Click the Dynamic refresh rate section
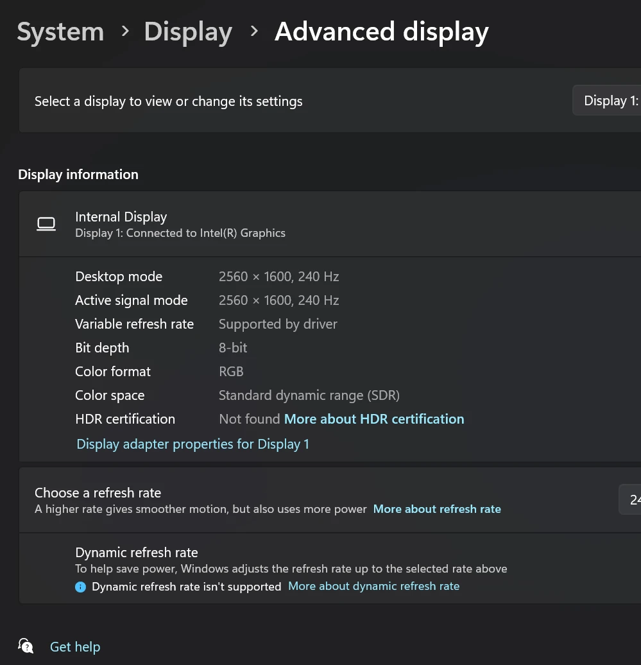641x665 pixels. [137, 552]
